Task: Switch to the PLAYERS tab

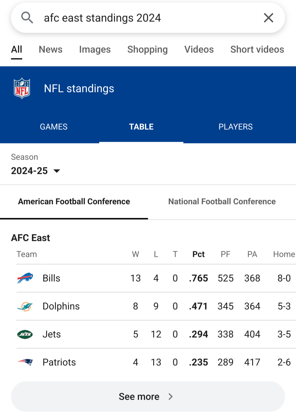Action: (235, 127)
